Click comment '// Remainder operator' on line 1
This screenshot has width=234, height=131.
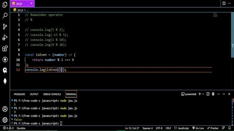coord(44,15)
